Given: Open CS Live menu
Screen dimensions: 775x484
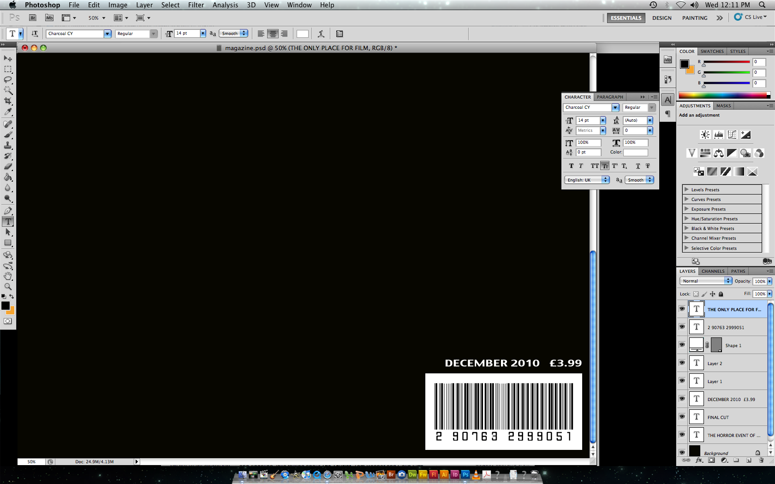Looking at the screenshot, I should (x=751, y=17).
